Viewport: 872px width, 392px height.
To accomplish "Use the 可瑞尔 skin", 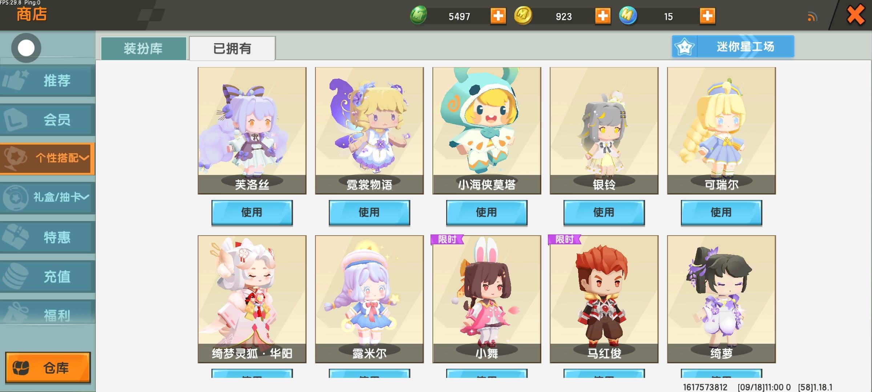I will pos(721,213).
